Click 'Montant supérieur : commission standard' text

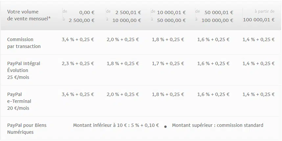218,125
